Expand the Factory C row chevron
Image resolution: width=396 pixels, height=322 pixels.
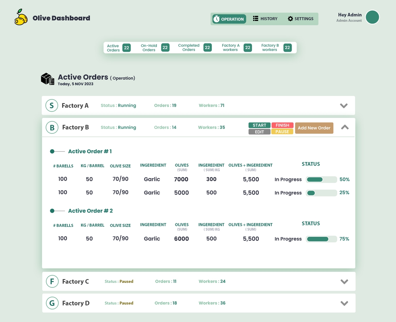[344, 282]
